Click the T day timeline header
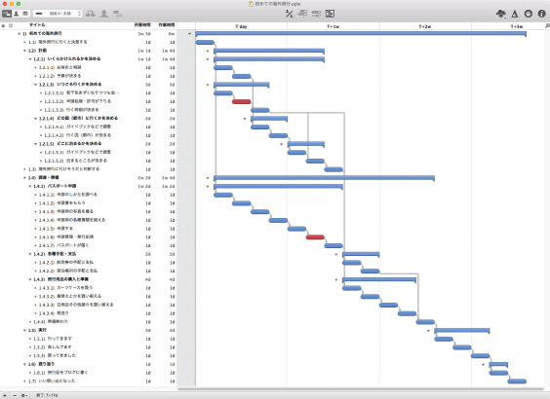Screen dimensions: 550x399 click(x=241, y=26)
